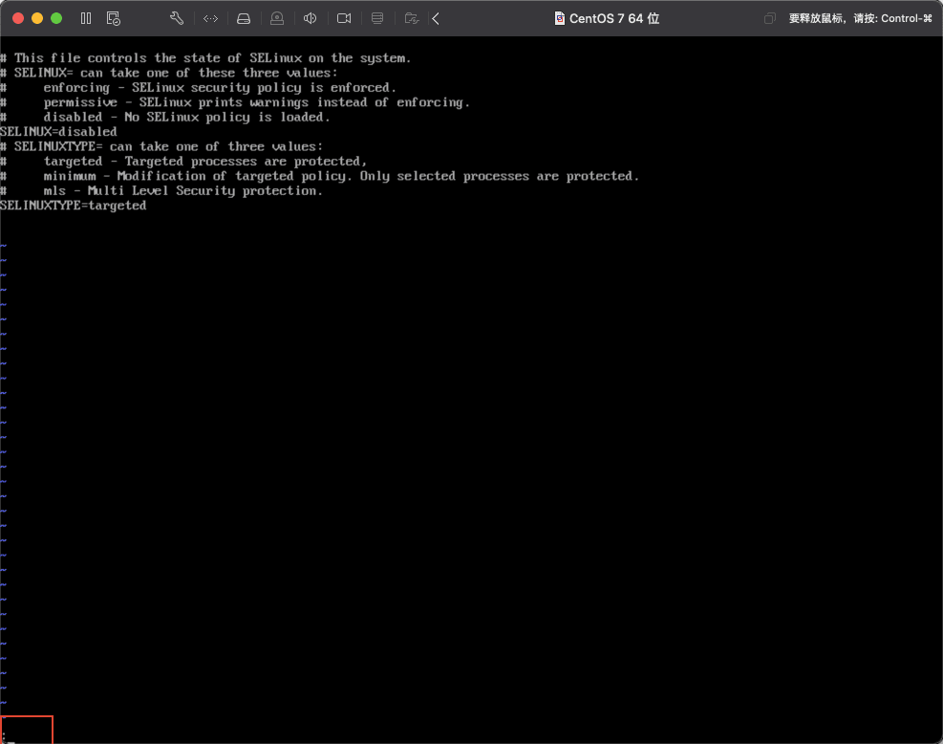Viewport: 943px width, 744px height.
Task: Click the CD/DVD drive icon
Action: point(277,18)
